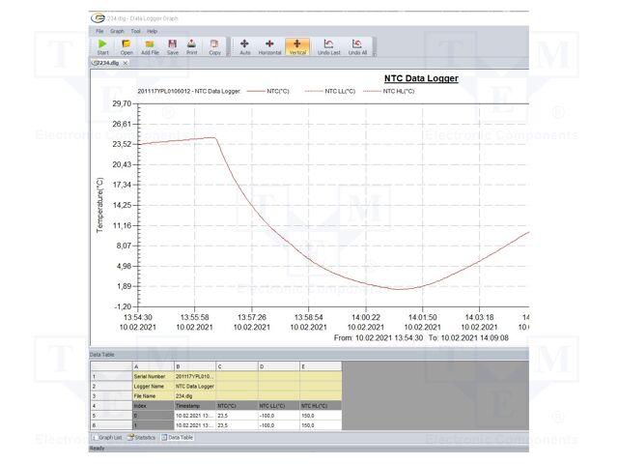
Task: Open the Tool menu
Action: [136, 31]
